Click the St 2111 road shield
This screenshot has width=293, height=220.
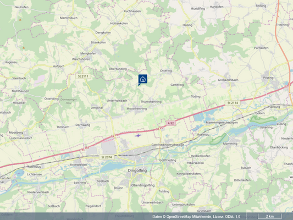click(83, 76)
